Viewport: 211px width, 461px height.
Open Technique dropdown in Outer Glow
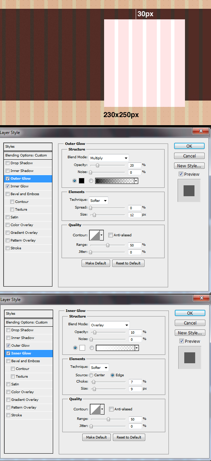click(x=98, y=200)
